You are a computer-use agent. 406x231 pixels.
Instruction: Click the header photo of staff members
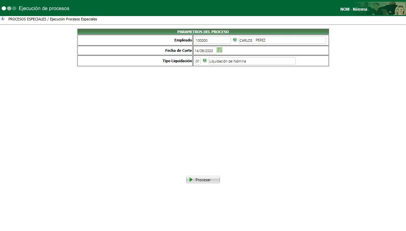381,8
